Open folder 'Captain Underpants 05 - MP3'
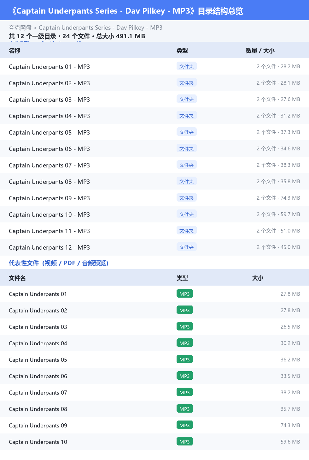 point(50,132)
